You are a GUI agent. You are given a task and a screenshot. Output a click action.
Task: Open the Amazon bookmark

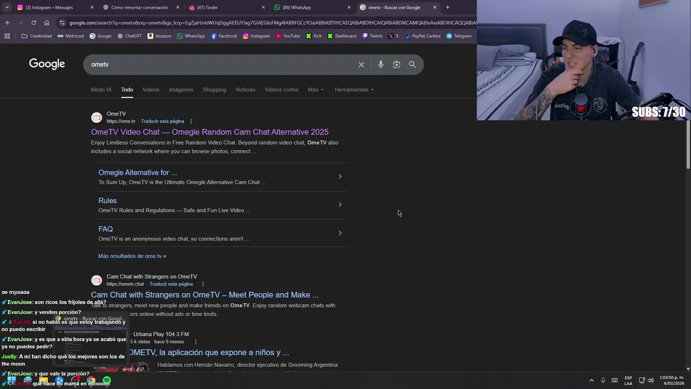click(159, 36)
